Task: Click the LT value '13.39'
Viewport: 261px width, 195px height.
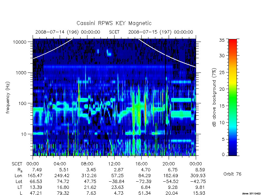Action: (x=36, y=188)
